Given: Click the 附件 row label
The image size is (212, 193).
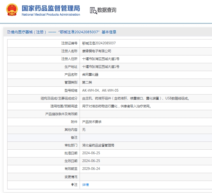Looking at the screenshot, I should pyautogui.click(x=74, y=122).
